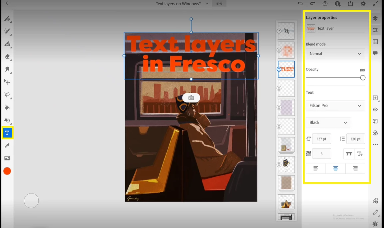Open the Share and export icon

point(350,3)
